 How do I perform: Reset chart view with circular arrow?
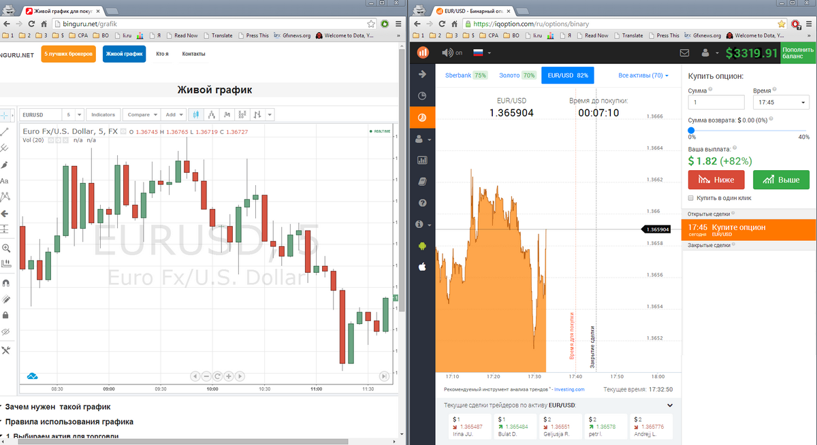[x=217, y=376]
